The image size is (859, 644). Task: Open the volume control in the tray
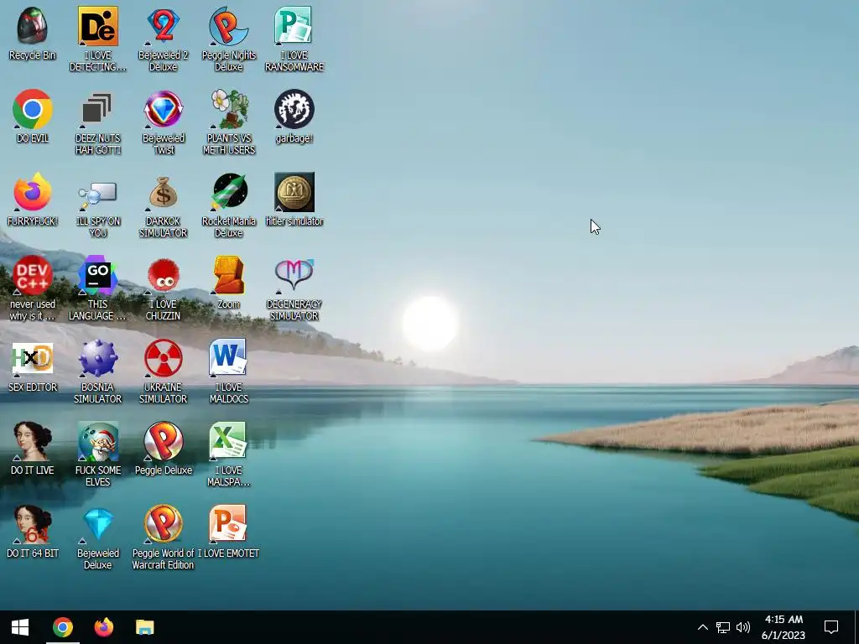[x=743, y=627]
